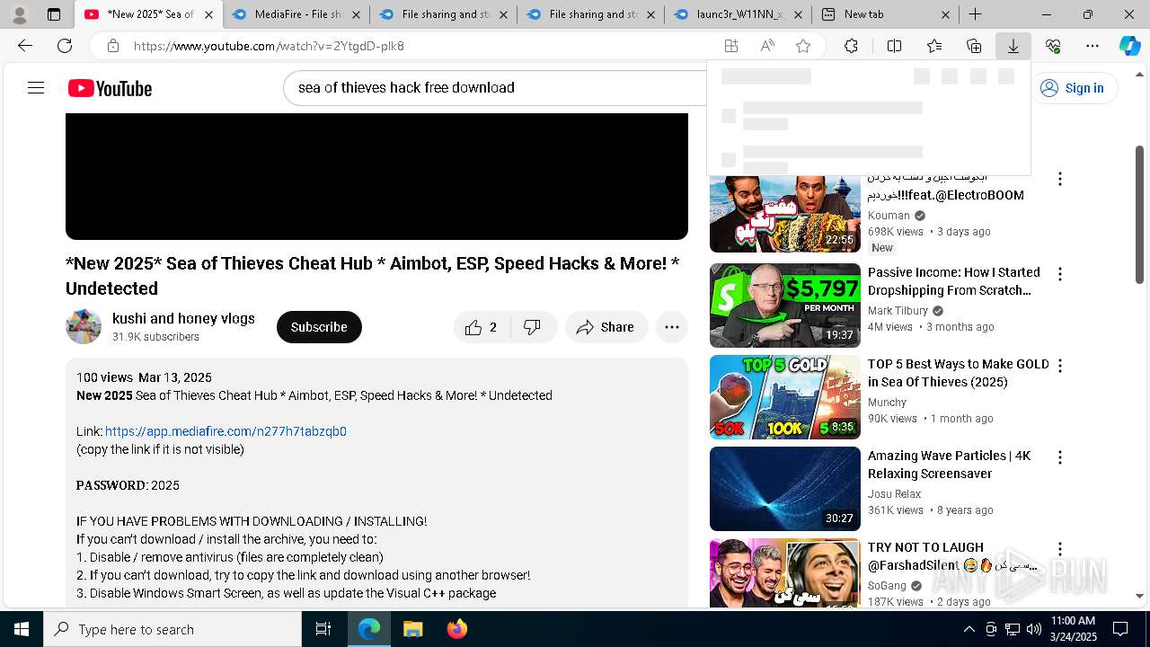This screenshot has height=647, width=1150.
Task: Open the app available icon in address bar
Action: (731, 46)
